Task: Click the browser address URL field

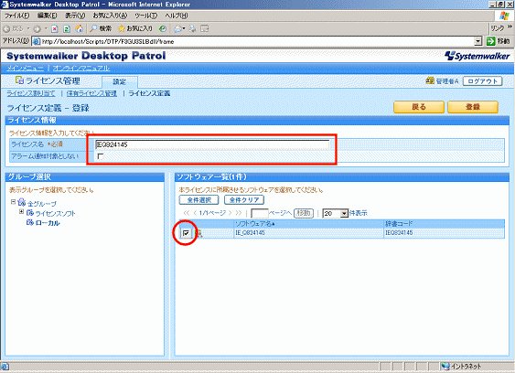Action: 257,41
